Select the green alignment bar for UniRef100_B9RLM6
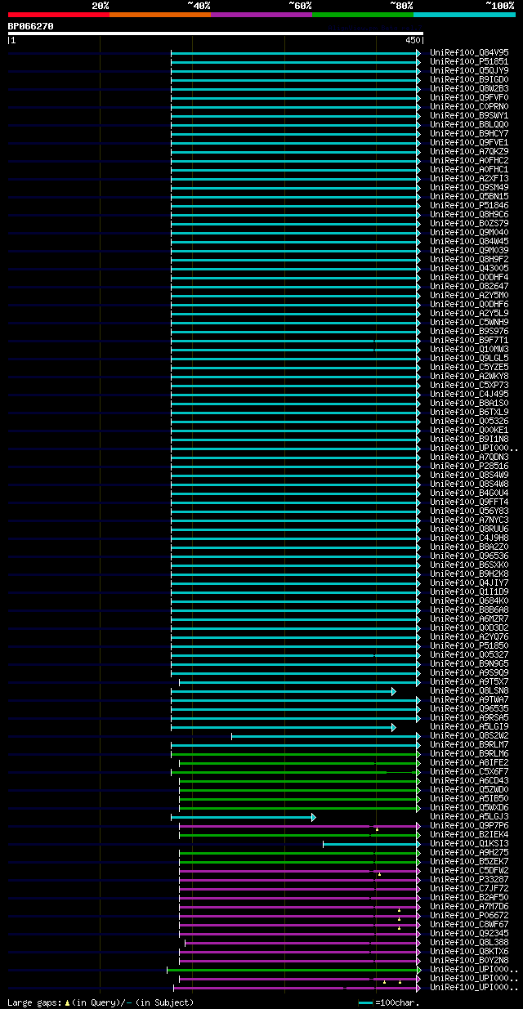The height and width of the screenshot is (1009, 523). click(296, 754)
